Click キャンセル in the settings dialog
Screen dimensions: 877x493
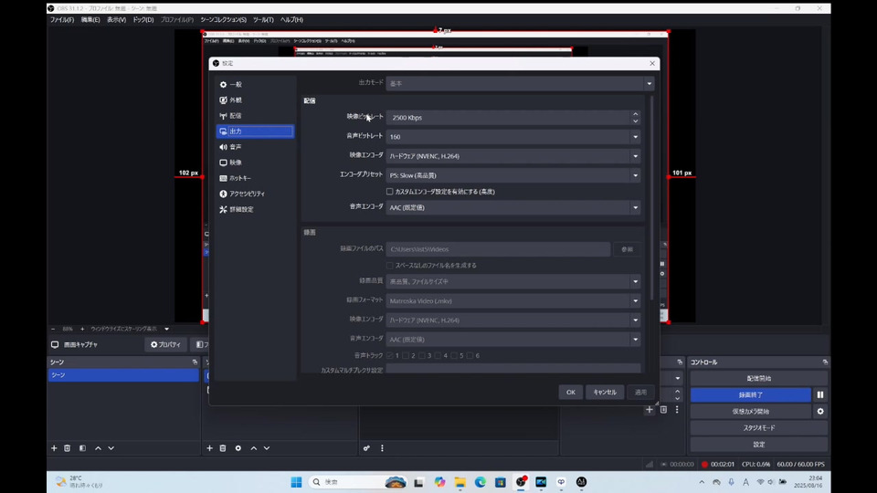[x=605, y=393]
